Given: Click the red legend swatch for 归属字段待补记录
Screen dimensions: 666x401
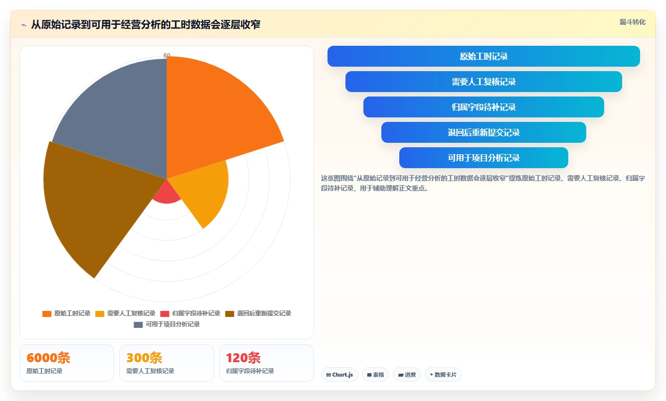Looking at the screenshot, I should [165, 313].
